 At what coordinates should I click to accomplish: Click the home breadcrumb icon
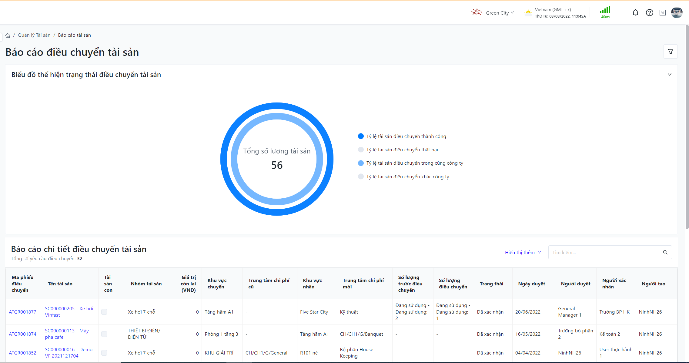point(8,35)
